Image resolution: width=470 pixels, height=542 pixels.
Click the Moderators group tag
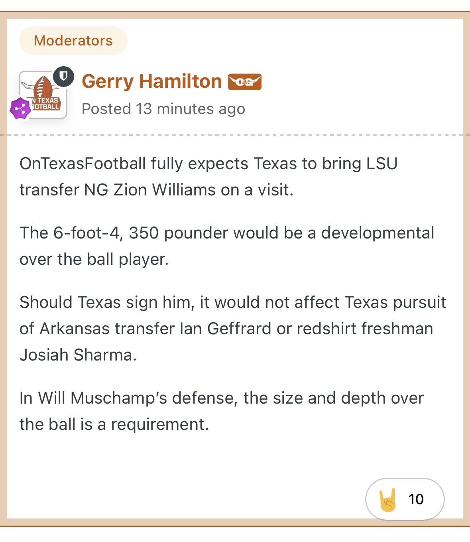click(x=73, y=41)
